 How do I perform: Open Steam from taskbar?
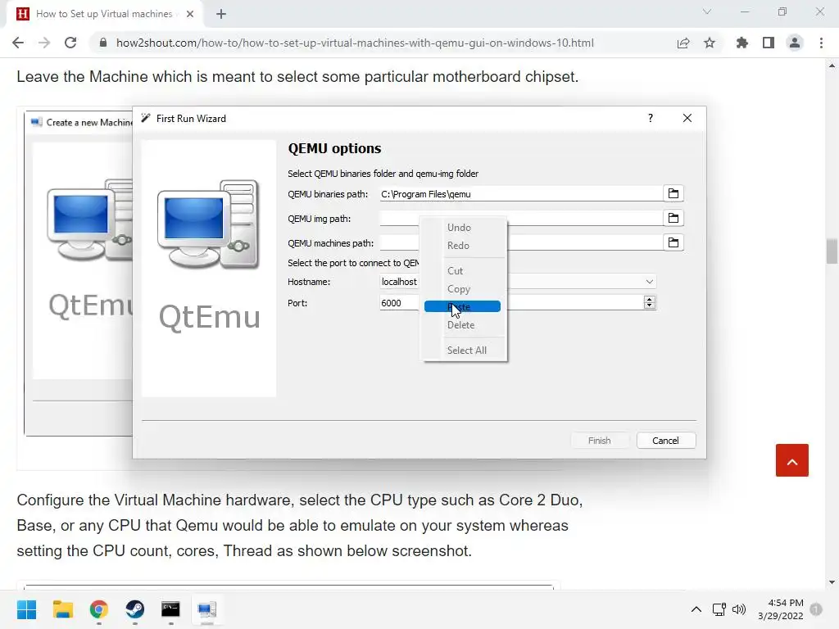pyautogui.click(x=135, y=609)
